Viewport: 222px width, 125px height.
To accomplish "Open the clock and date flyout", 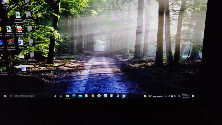I will pos(186,96).
